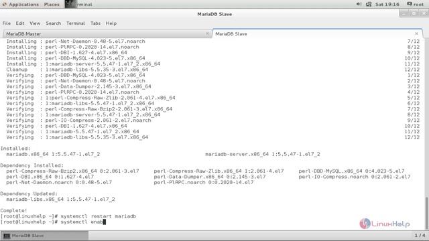Select the MariaDB Slave tab

click(x=317, y=34)
